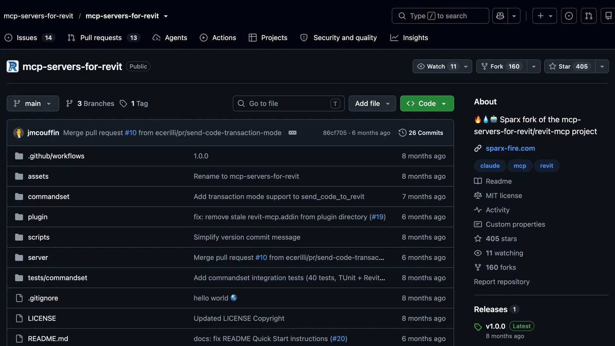Fork the repository
Viewport: 615px width, 346px height.
[x=502, y=67]
